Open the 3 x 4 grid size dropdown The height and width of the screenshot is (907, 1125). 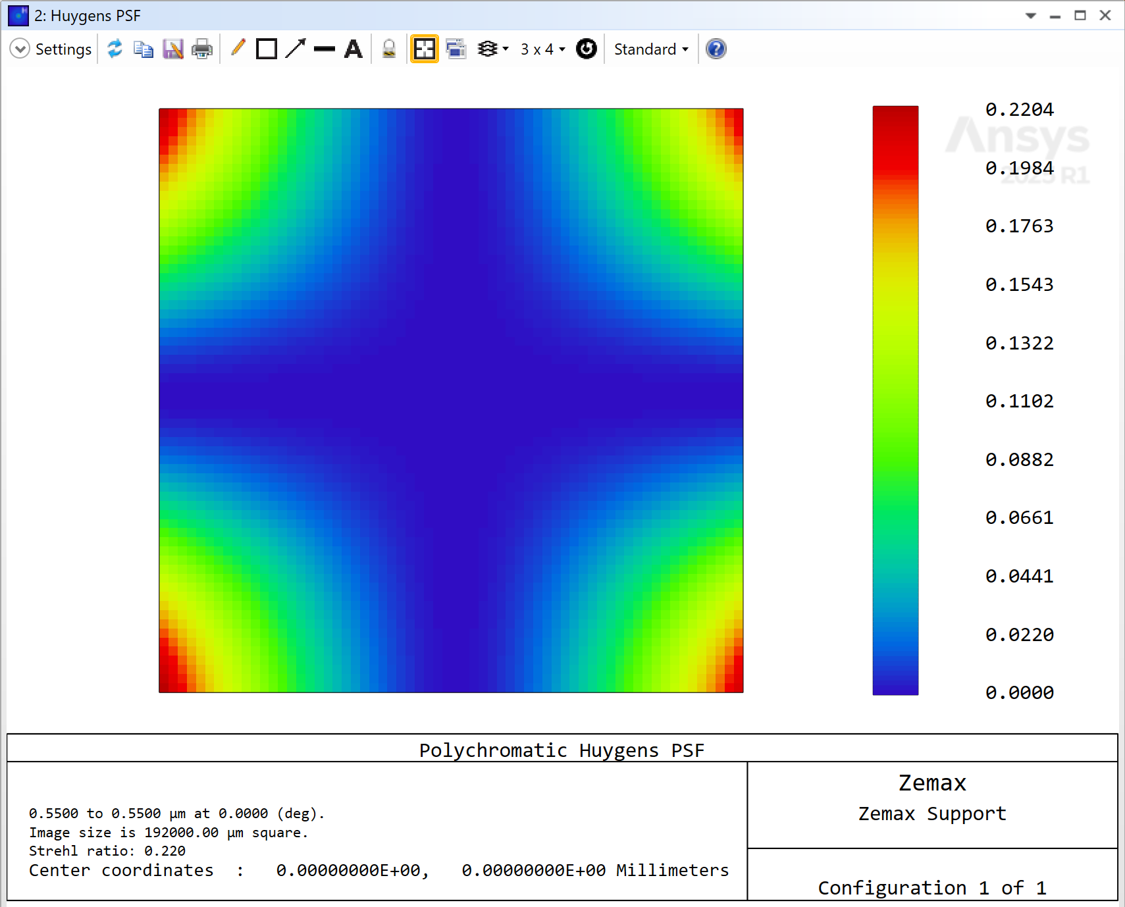click(x=542, y=49)
